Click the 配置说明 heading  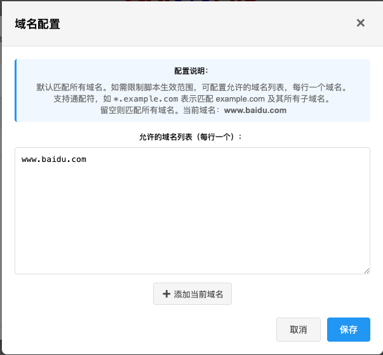192,71
